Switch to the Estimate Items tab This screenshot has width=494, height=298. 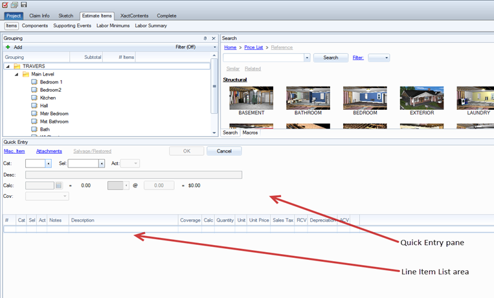pyautogui.click(x=97, y=16)
